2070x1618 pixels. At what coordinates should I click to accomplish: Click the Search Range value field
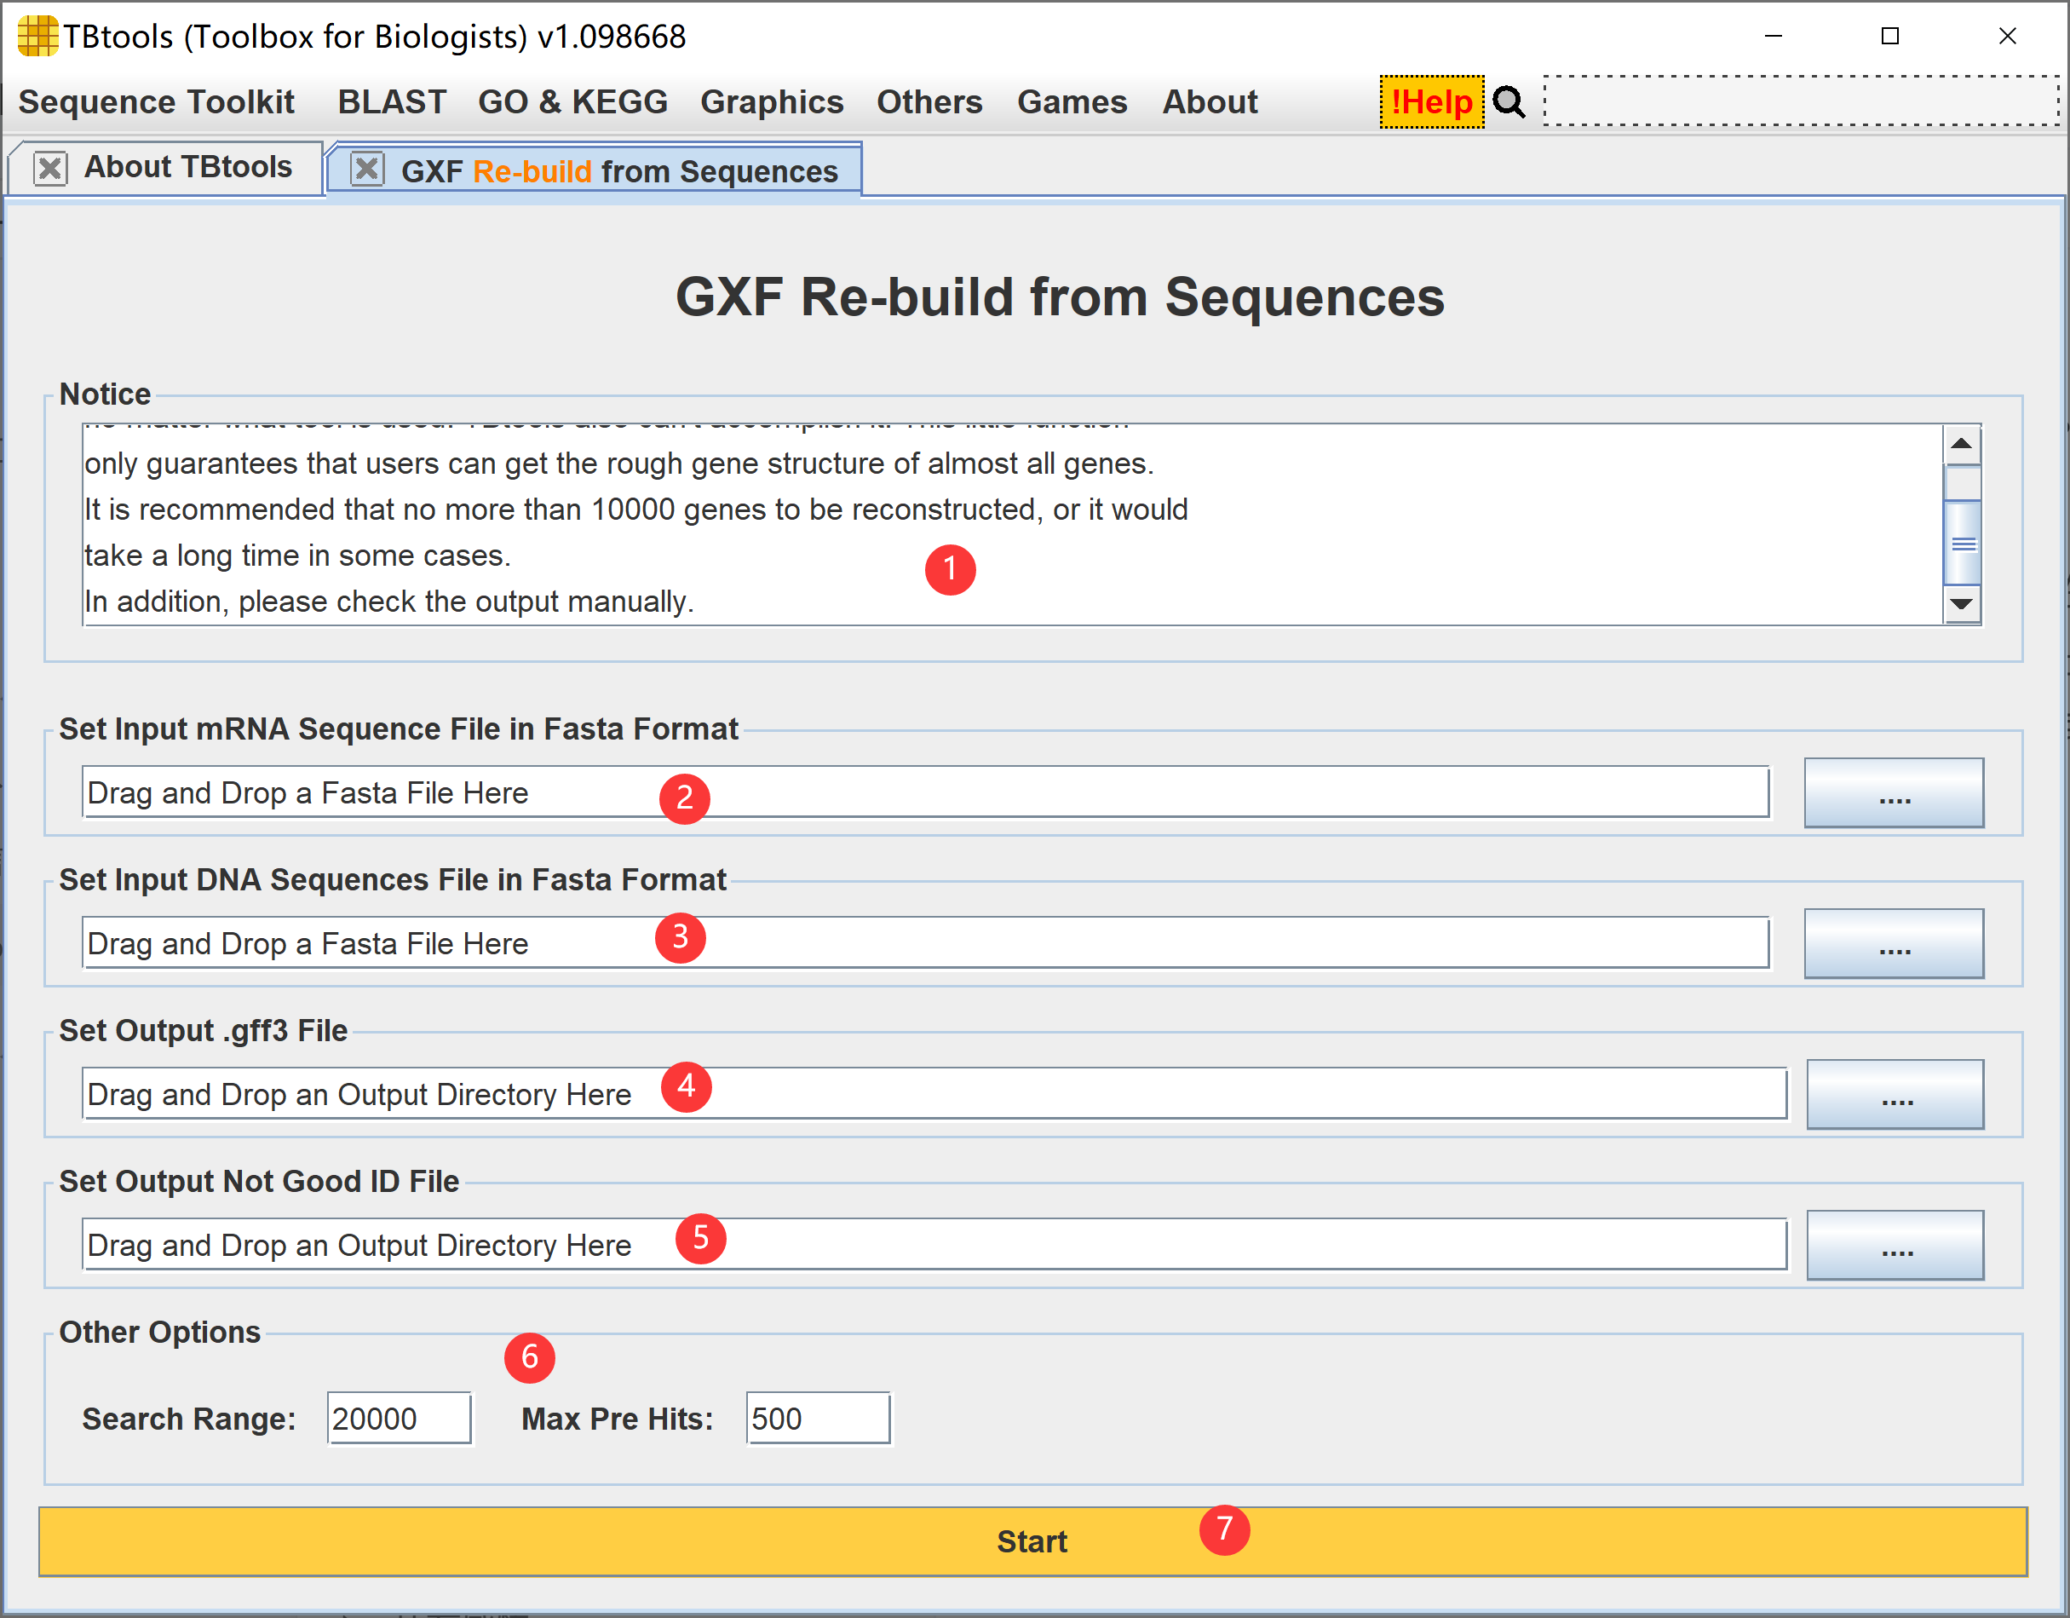(399, 1418)
